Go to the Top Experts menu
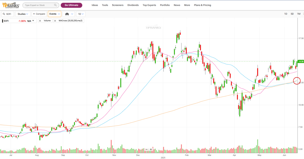Screen dimensions: 304x159 coord(149,5)
